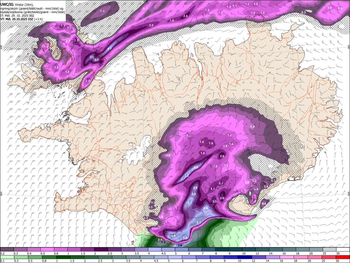
Task: Select the navy blue 10 swatch, lower legend row
Action: click(245, 257)
